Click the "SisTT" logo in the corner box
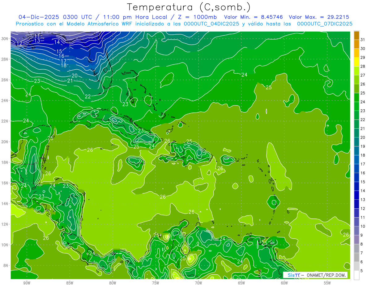This screenshot has width=371, height=287. [x=293, y=275]
